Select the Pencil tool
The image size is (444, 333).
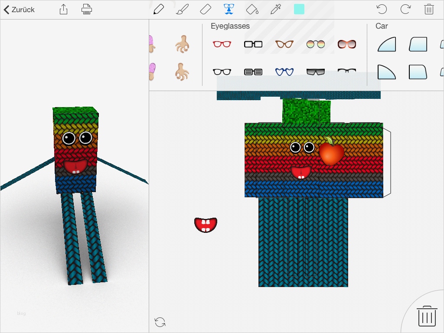tap(159, 10)
